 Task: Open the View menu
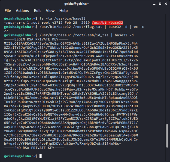50,11
